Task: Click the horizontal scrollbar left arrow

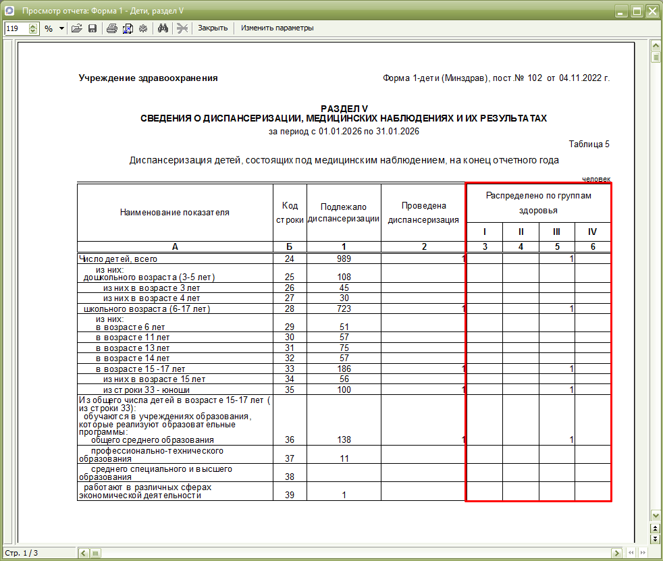Action: [x=84, y=553]
